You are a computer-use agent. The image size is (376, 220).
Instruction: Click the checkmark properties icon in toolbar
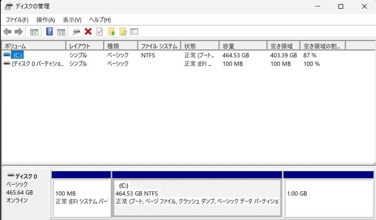(x=99, y=32)
